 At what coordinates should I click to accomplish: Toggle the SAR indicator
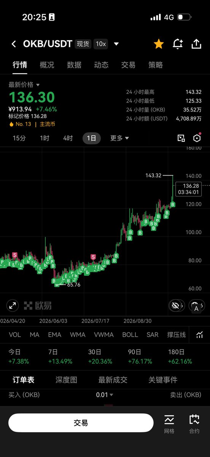[153, 335]
